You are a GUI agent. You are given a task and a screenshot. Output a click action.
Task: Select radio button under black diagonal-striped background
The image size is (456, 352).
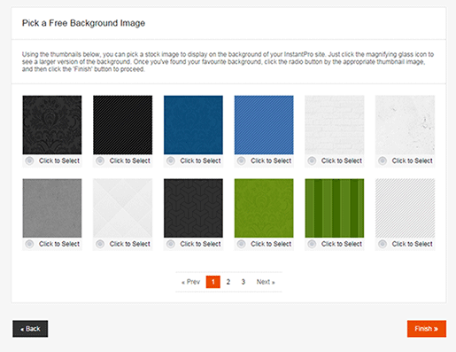pos(100,160)
